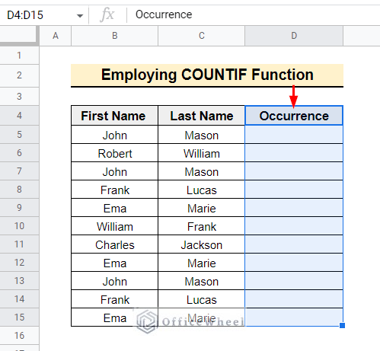Viewport: 380px width, 351px height.
Task: Click John in row 7
Action: coord(114,171)
